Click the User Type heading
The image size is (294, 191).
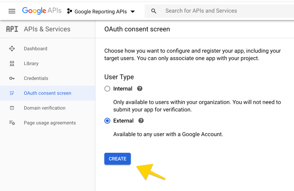tap(119, 77)
